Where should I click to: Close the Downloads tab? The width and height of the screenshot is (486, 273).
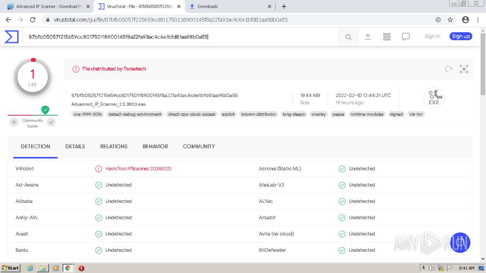(270, 6)
